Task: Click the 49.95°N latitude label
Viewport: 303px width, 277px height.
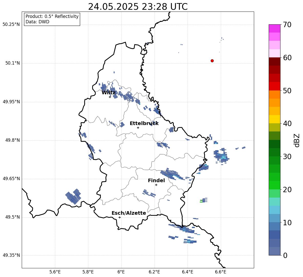Action: point(11,101)
